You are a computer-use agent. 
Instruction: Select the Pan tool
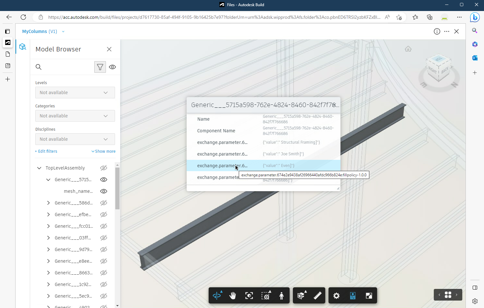pos(233,295)
